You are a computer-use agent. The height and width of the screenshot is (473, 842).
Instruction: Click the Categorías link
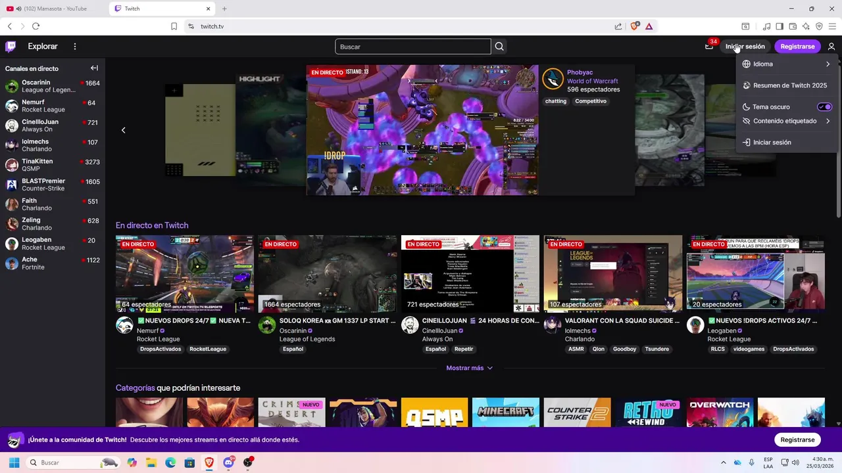pyautogui.click(x=135, y=388)
